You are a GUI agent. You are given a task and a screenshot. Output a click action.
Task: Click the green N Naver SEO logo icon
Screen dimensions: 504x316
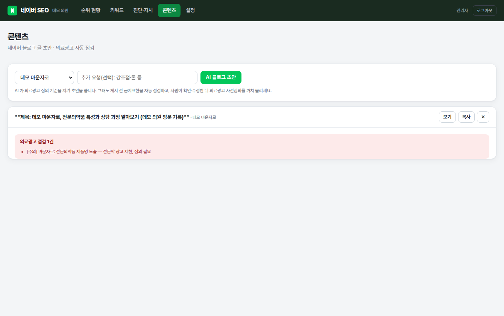[12, 11]
